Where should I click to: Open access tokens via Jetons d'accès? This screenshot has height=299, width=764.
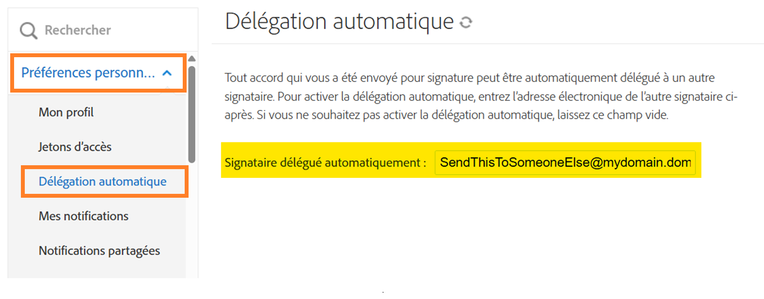(75, 147)
